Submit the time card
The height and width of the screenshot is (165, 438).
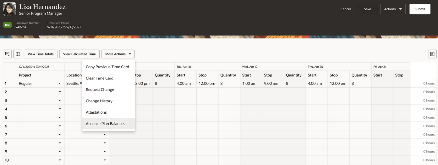[420, 9]
